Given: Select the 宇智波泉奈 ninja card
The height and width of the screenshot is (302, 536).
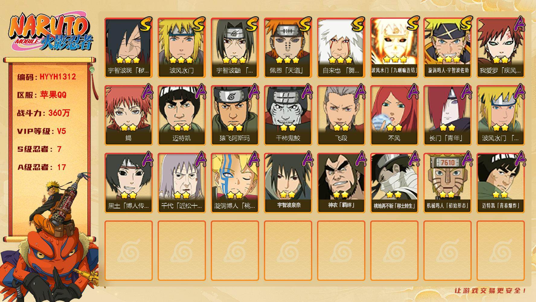Looking at the screenshot, I should coord(288,183).
